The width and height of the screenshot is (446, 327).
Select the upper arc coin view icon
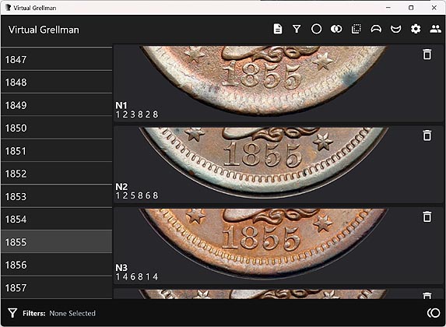point(376,29)
